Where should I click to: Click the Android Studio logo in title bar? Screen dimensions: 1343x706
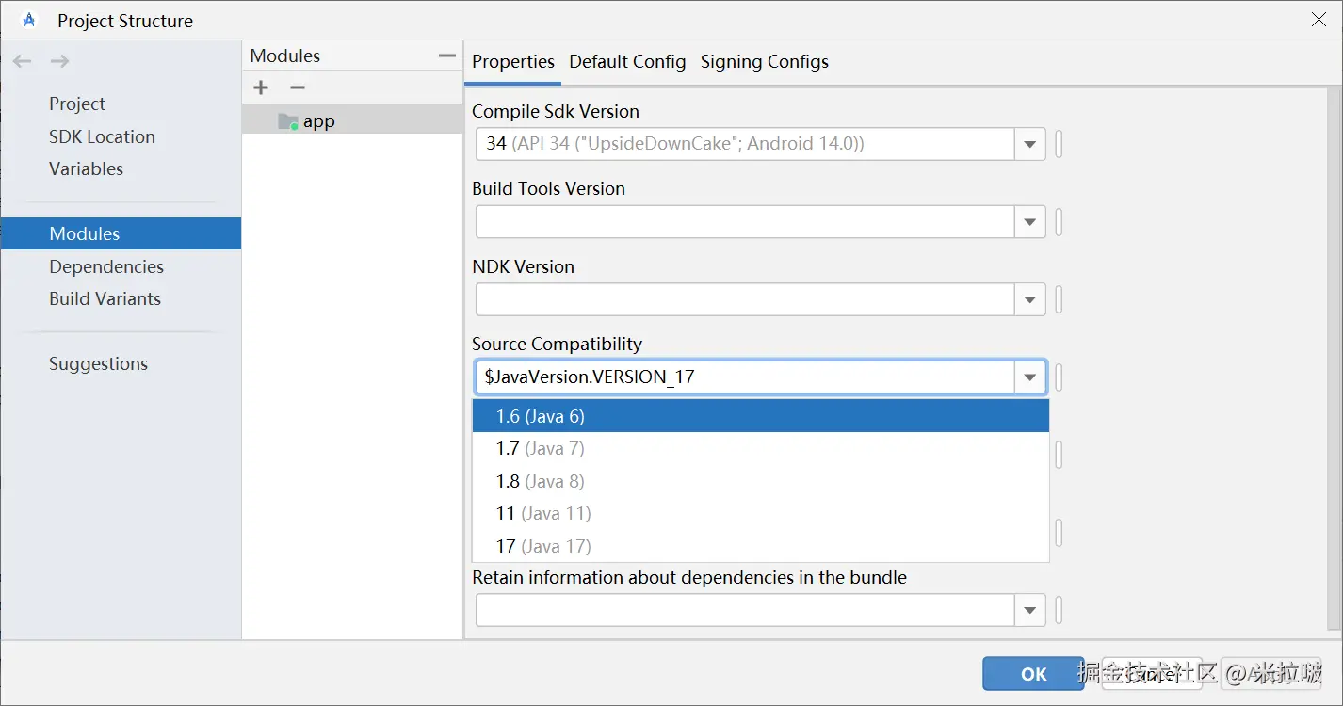point(29,20)
